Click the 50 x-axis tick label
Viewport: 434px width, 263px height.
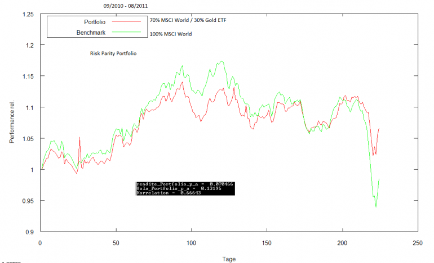pyautogui.click(x=116, y=243)
